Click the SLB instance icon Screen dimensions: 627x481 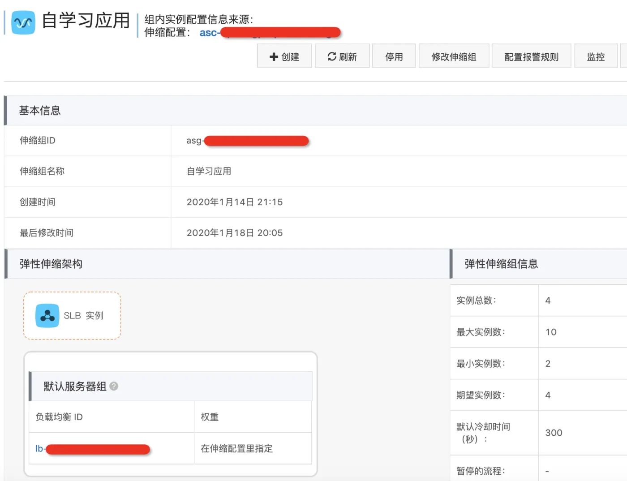47,316
